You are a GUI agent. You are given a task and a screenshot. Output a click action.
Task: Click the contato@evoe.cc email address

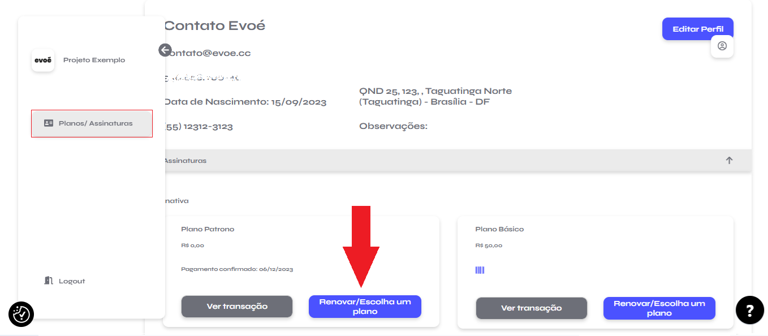208,53
